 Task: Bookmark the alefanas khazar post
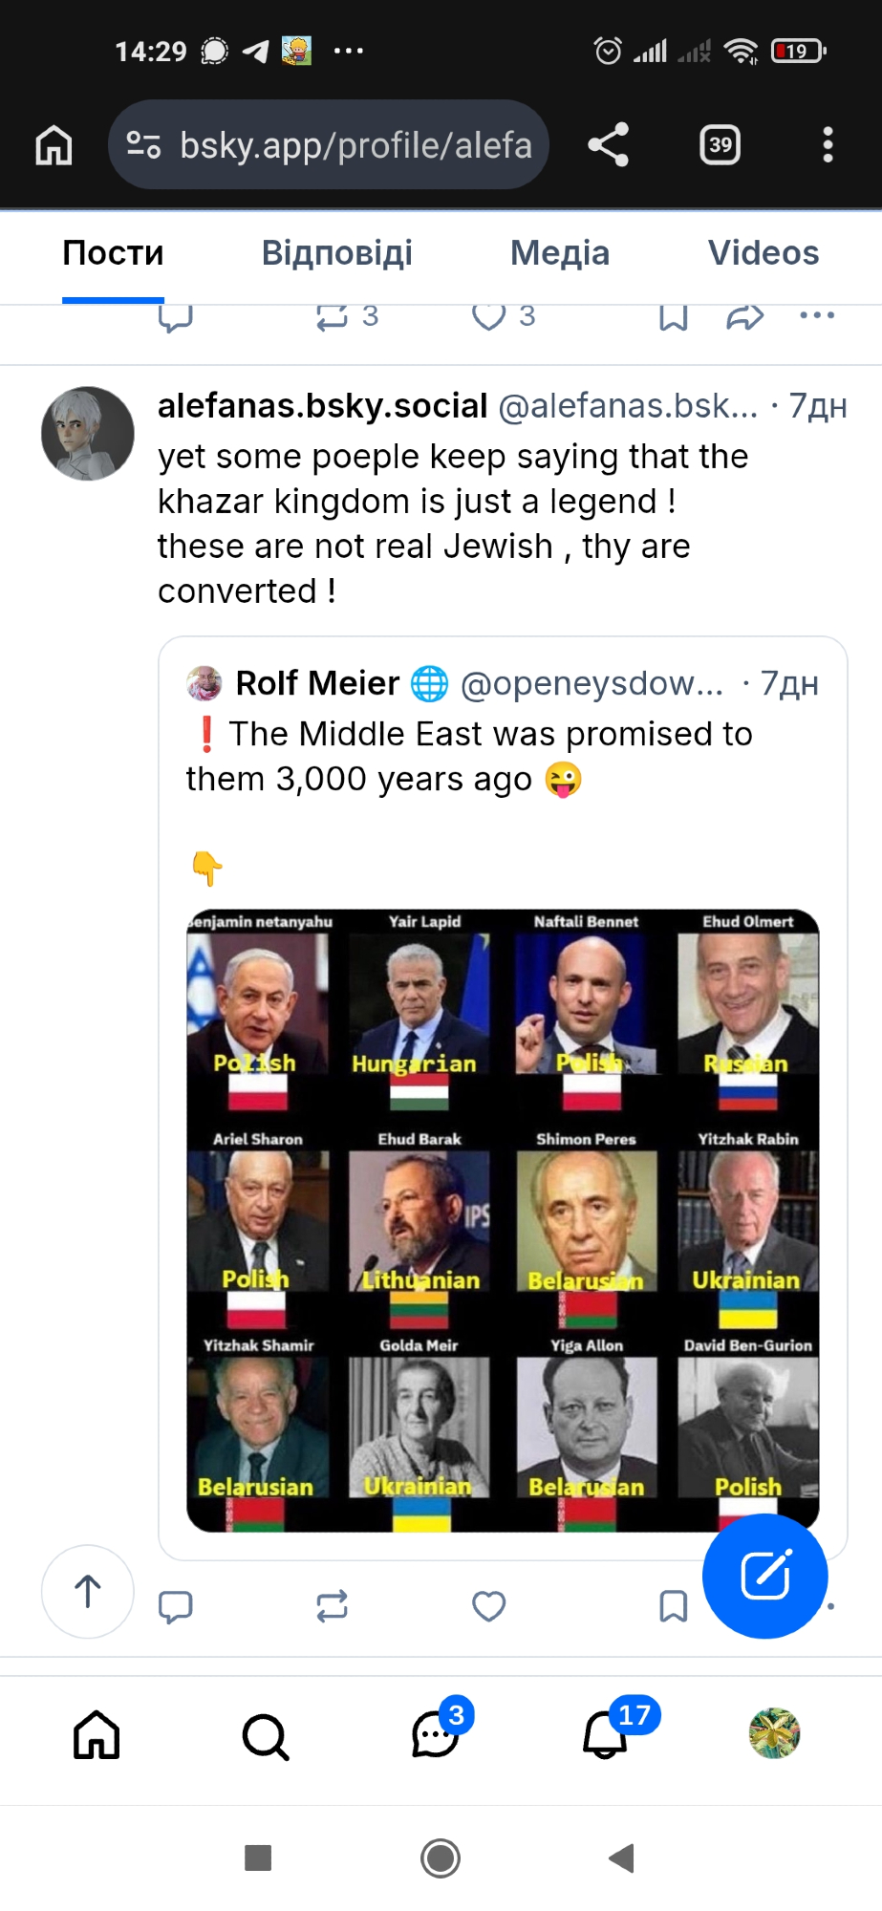(673, 1607)
